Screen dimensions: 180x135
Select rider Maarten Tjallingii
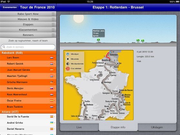[28, 76]
